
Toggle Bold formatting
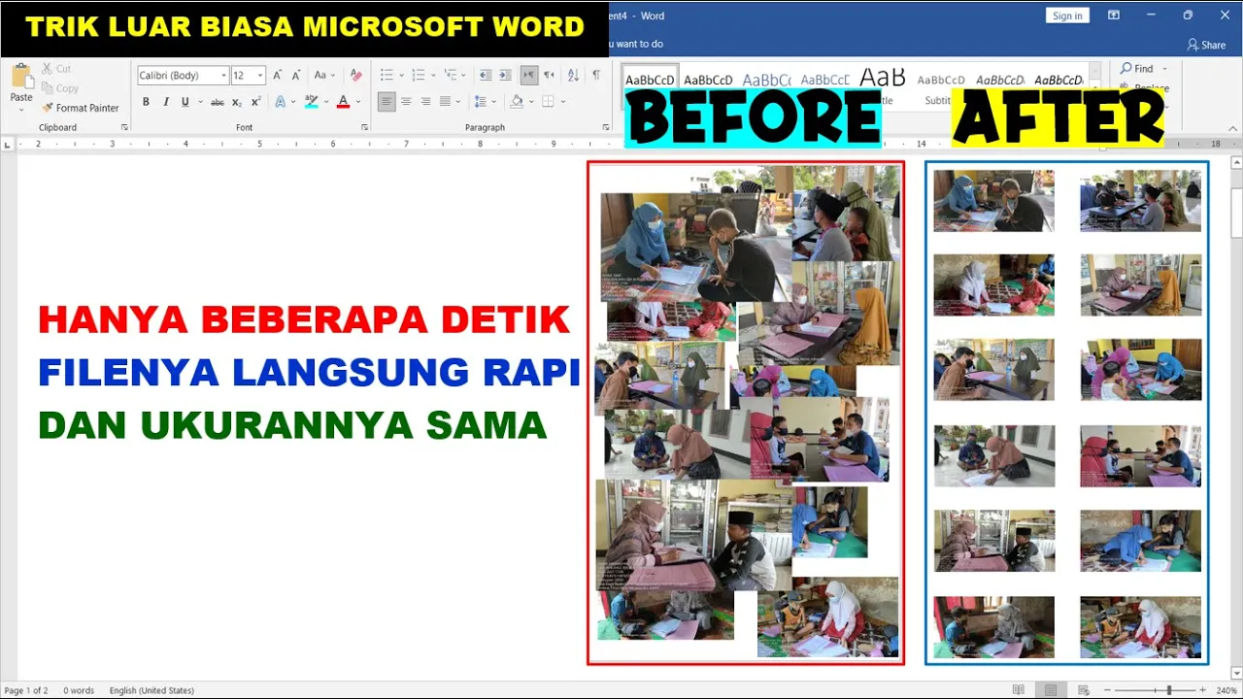(x=146, y=102)
